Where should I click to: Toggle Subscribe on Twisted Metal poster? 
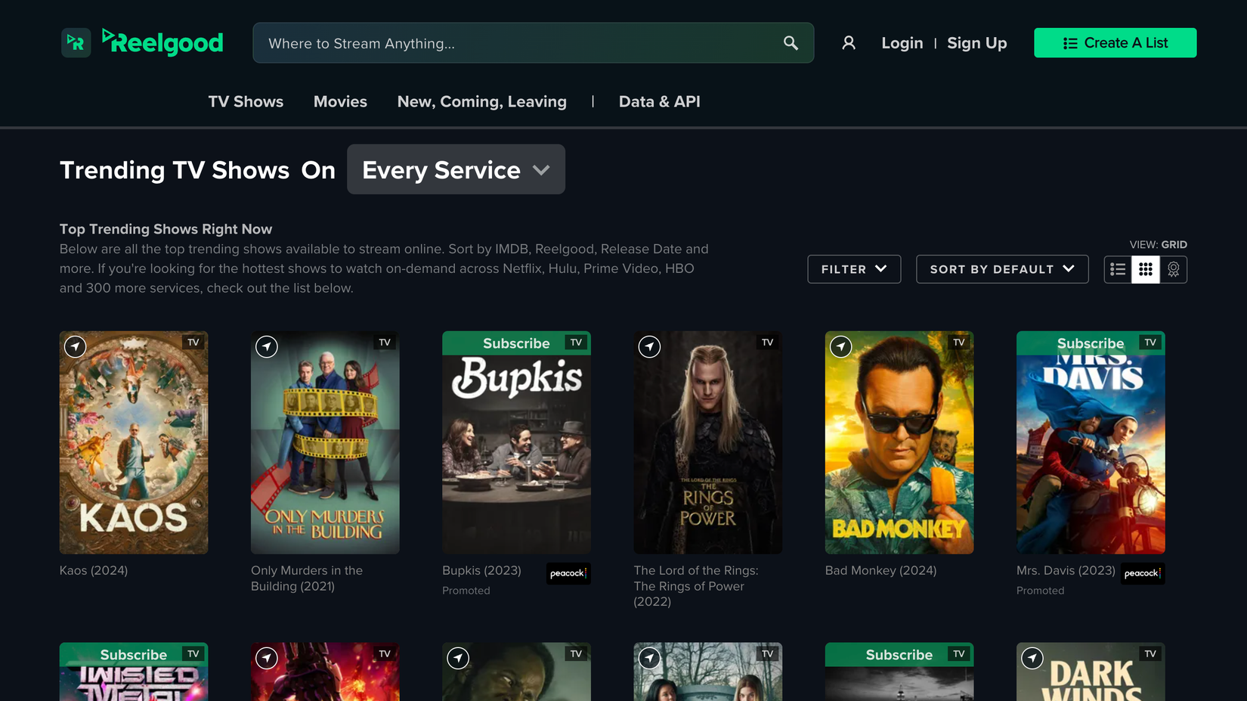click(x=133, y=655)
